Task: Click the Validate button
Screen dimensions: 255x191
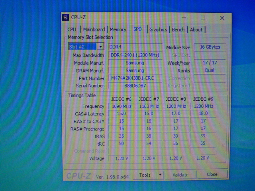Action: (180, 175)
